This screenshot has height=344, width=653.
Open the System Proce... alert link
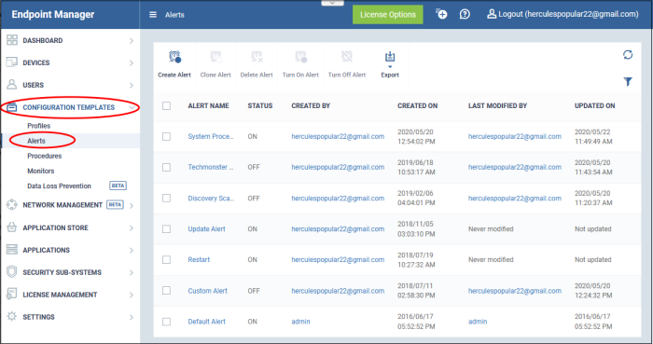(210, 136)
